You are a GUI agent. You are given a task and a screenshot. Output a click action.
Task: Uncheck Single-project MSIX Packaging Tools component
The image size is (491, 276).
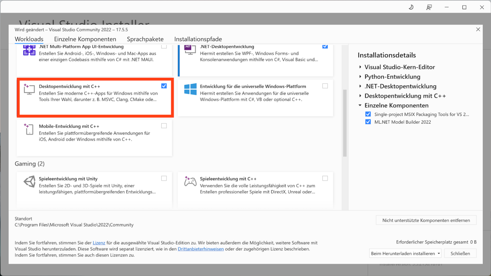(x=368, y=114)
